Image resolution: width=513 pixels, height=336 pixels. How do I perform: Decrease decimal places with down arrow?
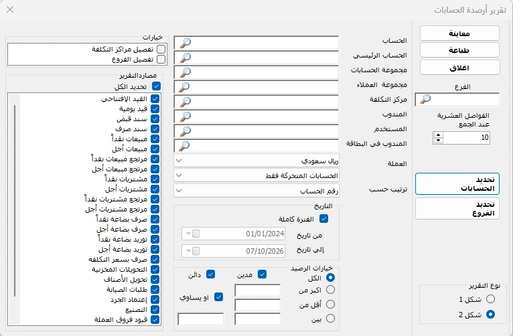[x=439, y=140]
